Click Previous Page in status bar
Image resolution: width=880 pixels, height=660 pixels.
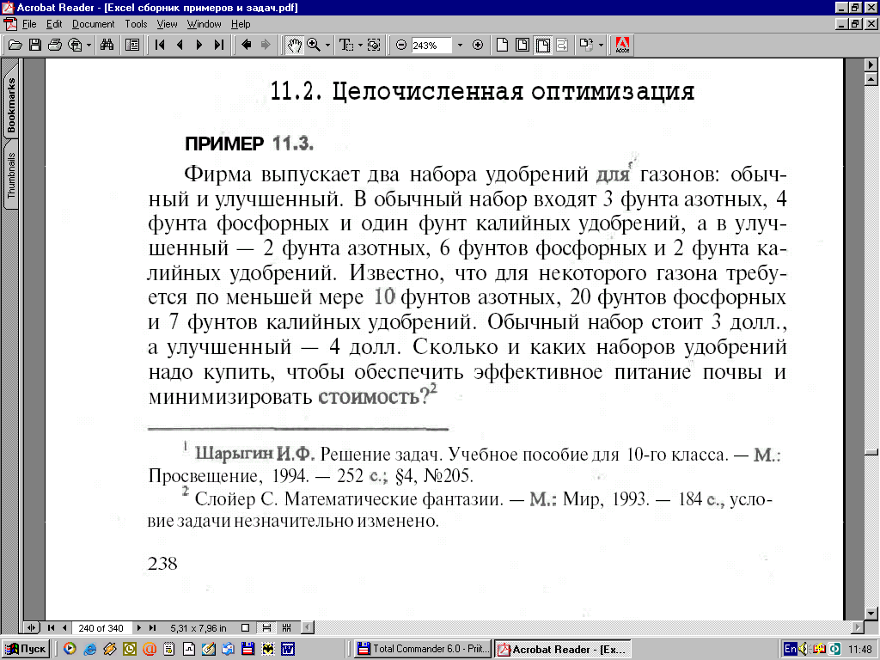point(64,628)
